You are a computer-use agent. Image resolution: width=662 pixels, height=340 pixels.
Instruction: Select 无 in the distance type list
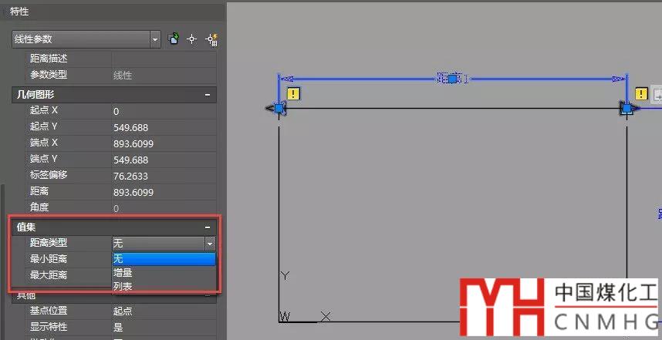coord(164,259)
